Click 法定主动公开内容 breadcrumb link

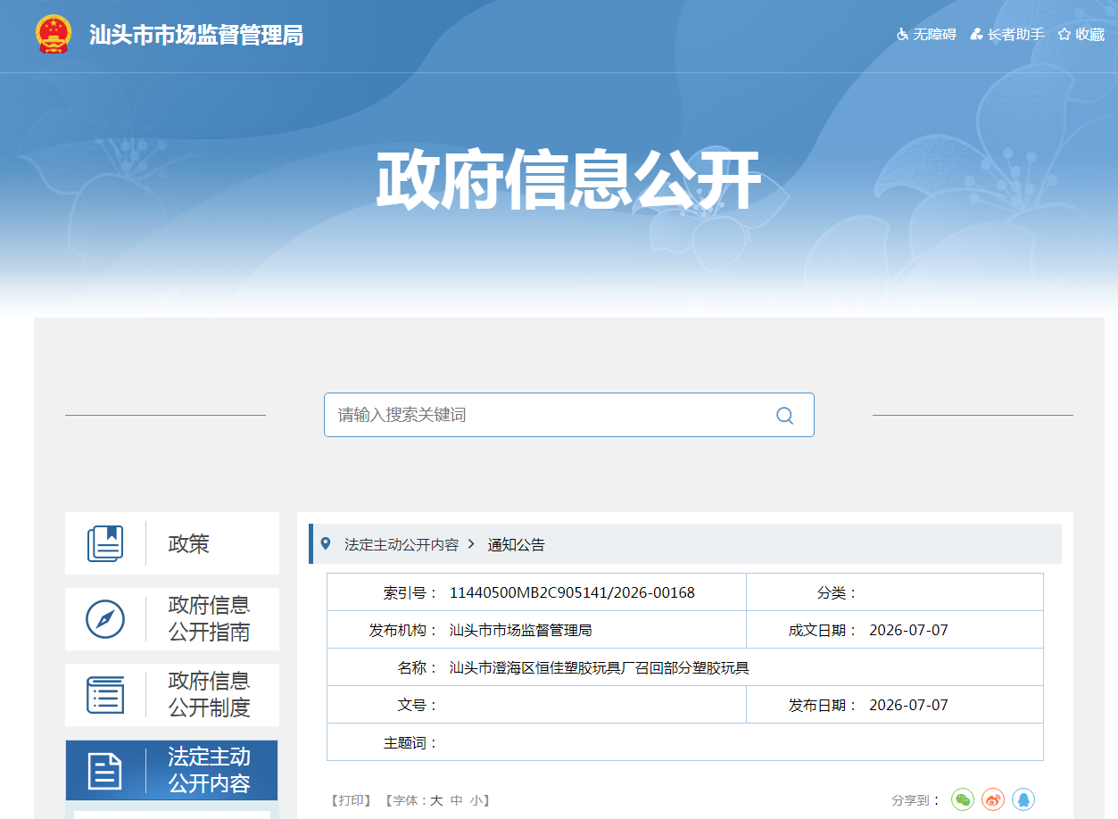[402, 544]
